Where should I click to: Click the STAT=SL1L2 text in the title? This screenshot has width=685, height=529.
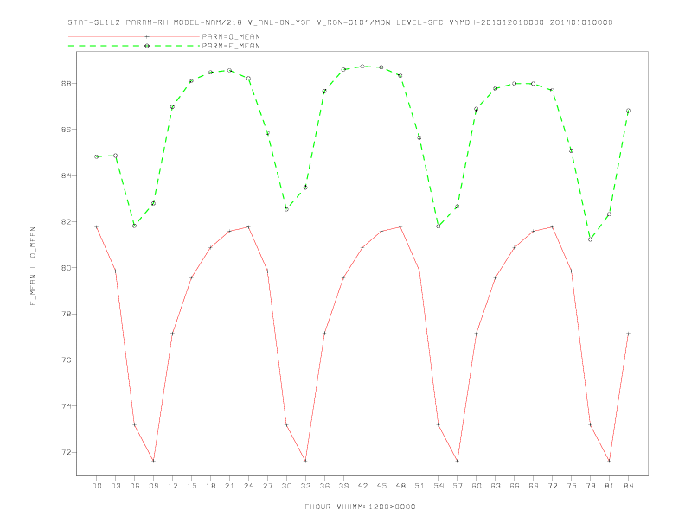[x=94, y=22]
